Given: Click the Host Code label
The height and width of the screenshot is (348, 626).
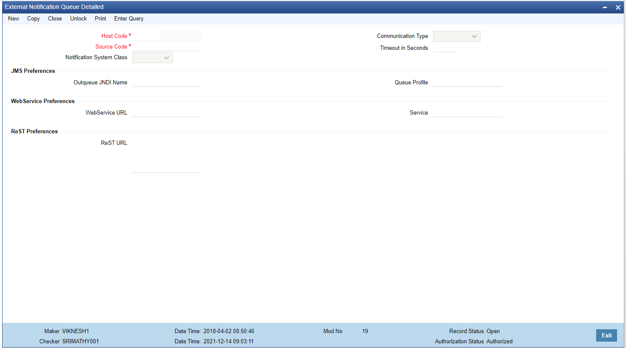Looking at the screenshot, I should point(114,36).
